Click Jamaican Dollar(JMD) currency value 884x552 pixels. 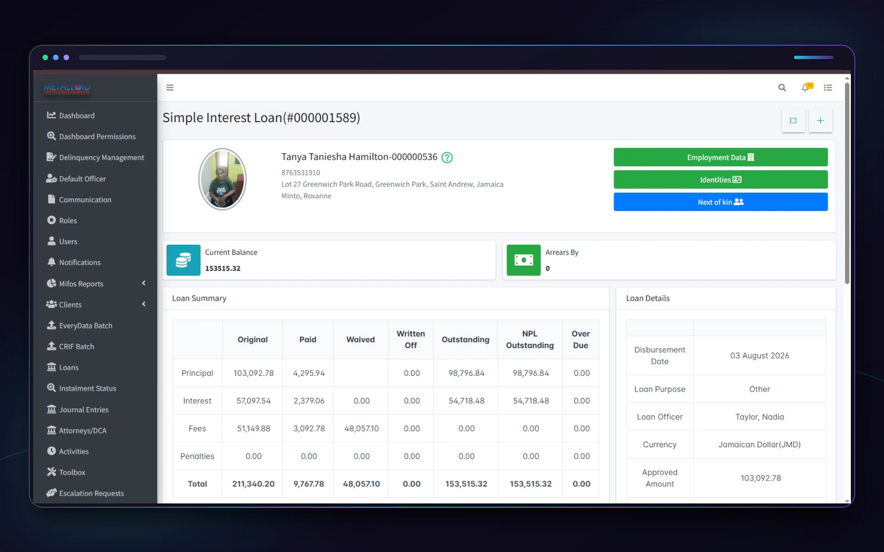click(759, 445)
